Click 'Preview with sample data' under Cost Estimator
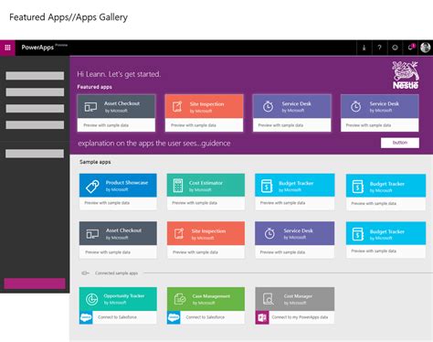433x342 pixels. click(195, 203)
